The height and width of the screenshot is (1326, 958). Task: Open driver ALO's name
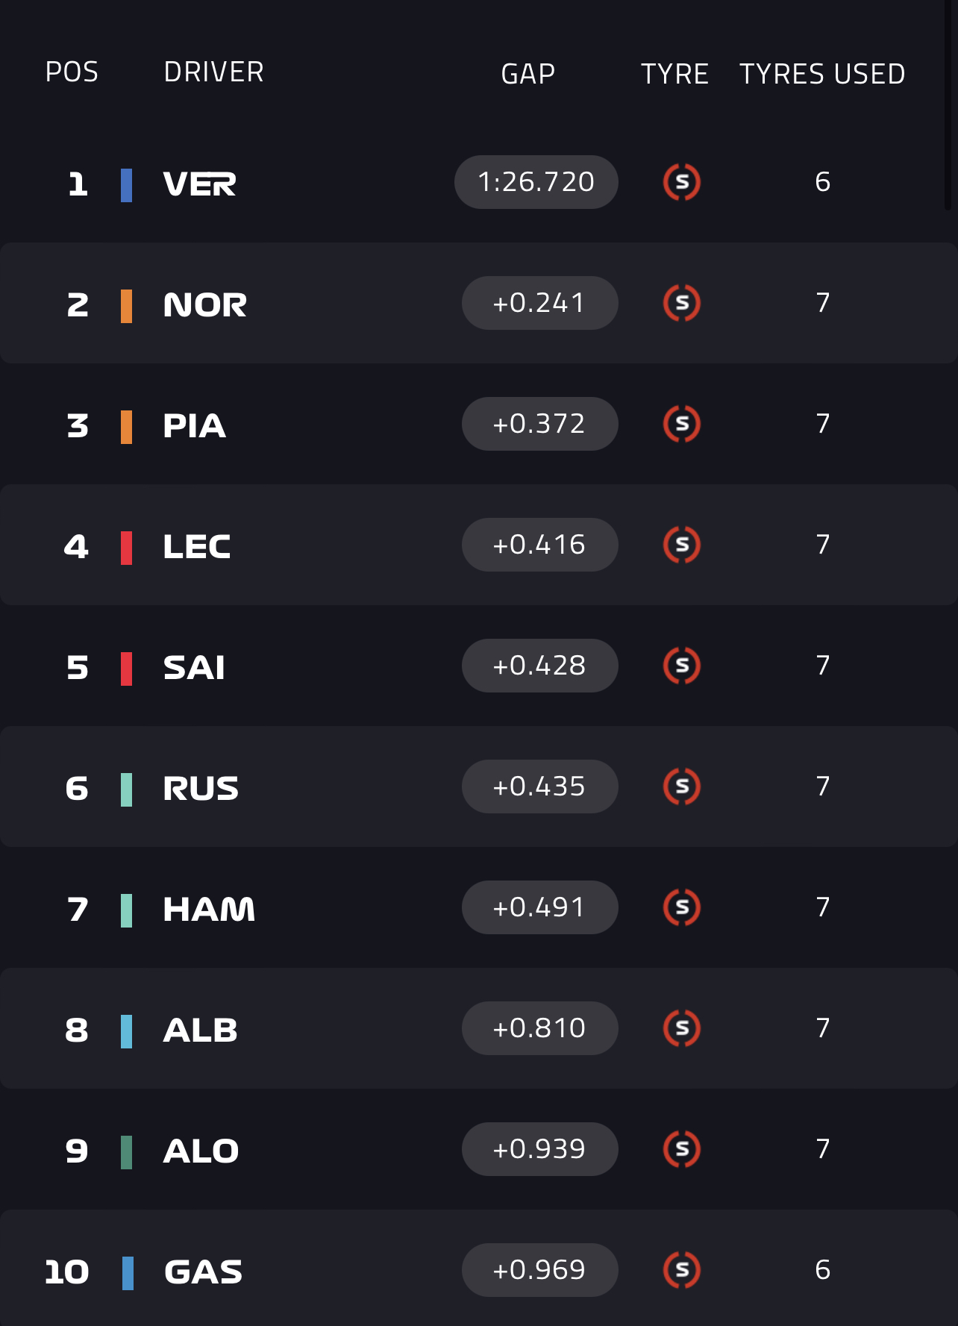click(201, 1151)
